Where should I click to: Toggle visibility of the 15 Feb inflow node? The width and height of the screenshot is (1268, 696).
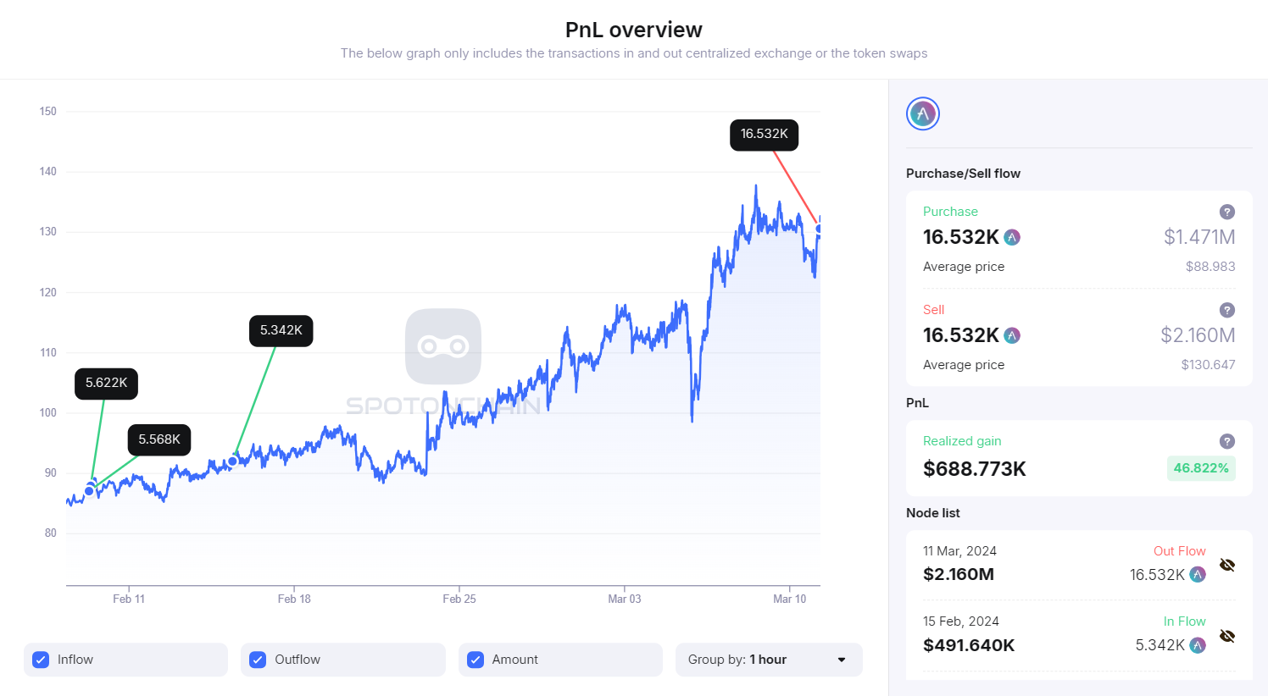(1227, 634)
